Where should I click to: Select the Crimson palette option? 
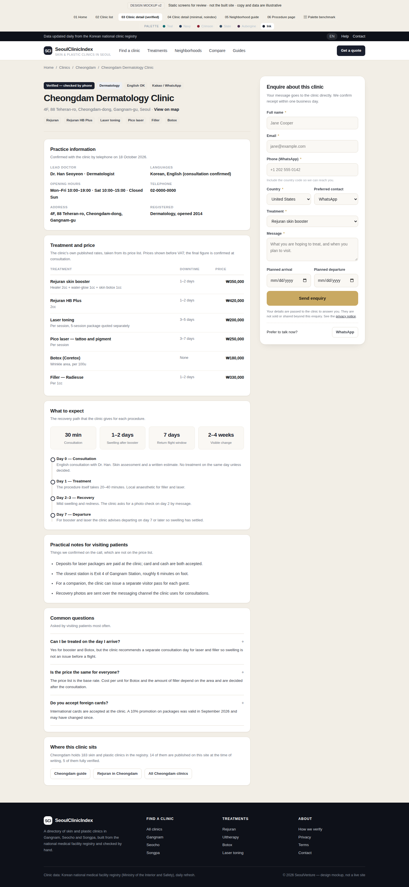click(205, 26)
